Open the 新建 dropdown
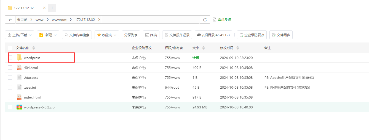This screenshot has height=140, width=369. coord(48,35)
